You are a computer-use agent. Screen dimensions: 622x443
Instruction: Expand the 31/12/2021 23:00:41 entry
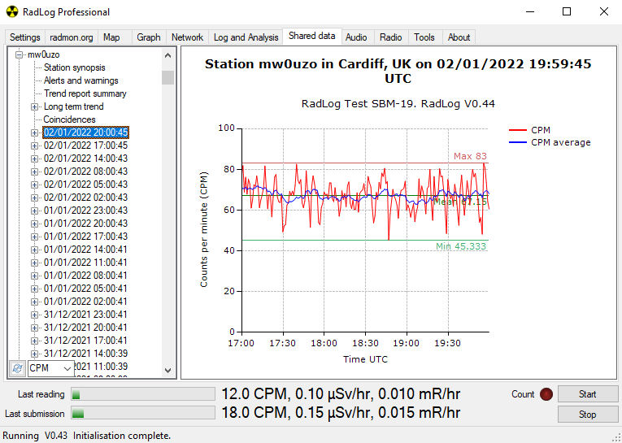34,315
